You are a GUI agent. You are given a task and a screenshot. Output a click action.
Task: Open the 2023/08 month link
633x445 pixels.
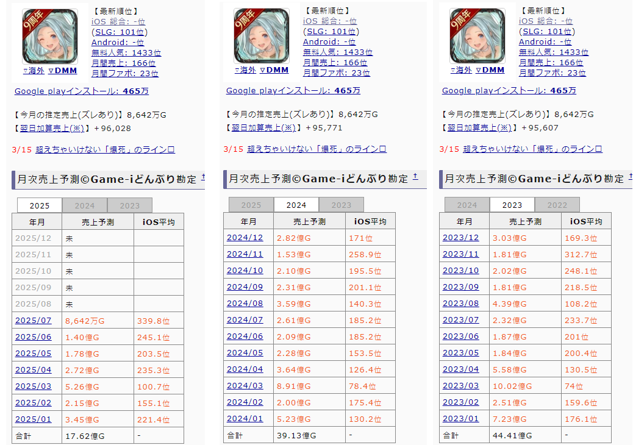pos(460,304)
